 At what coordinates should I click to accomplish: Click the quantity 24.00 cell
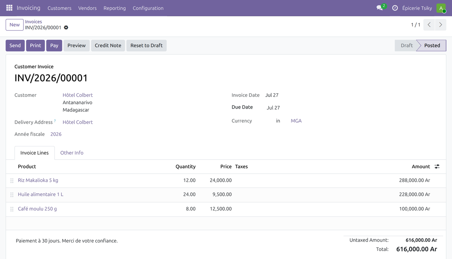[x=189, y=194]
